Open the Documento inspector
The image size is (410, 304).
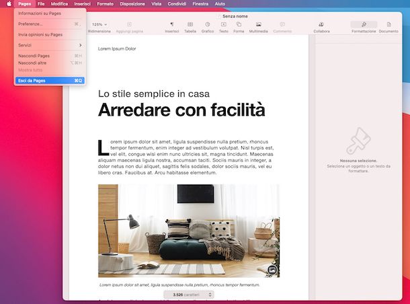(x=388, y=24)
